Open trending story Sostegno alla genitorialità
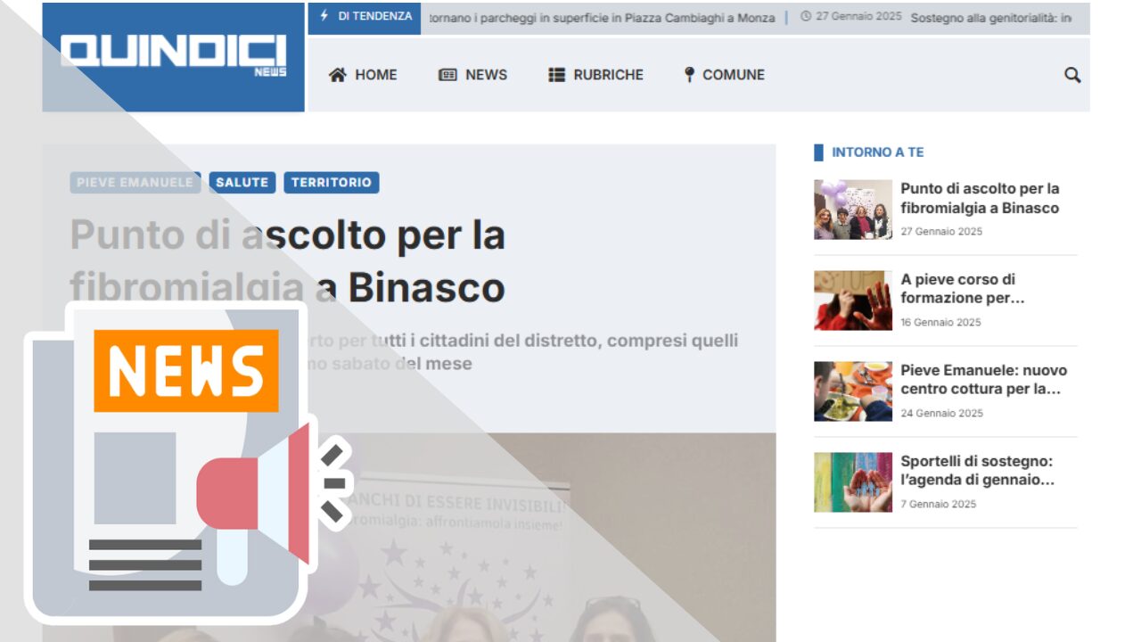Screen dimensions: 1141x642 991,18
